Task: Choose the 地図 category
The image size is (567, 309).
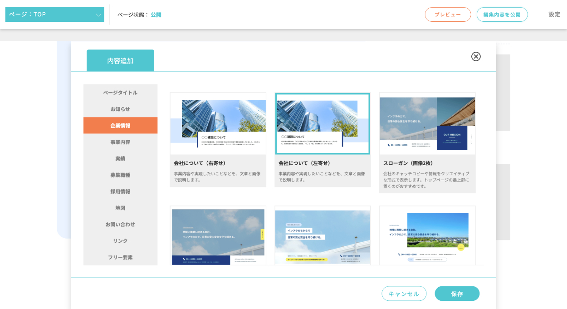Action: point(120,208)
